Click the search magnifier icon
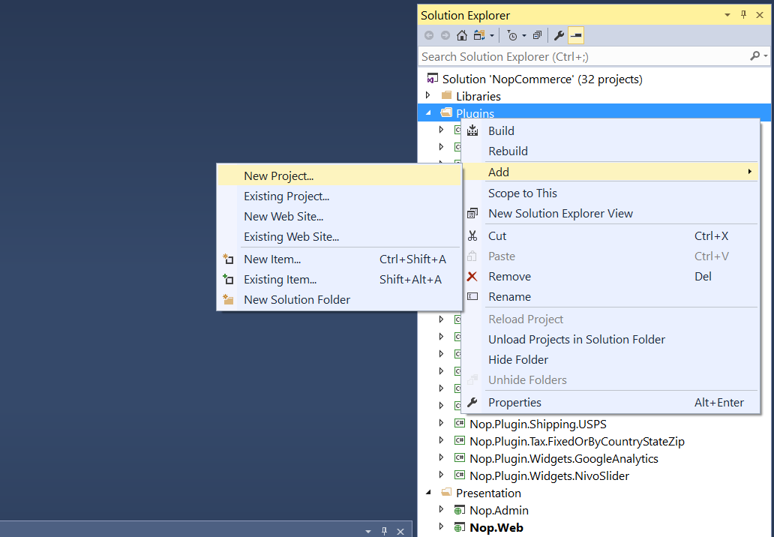The width and height of the screenshot is (774, 537). [754, 56]
